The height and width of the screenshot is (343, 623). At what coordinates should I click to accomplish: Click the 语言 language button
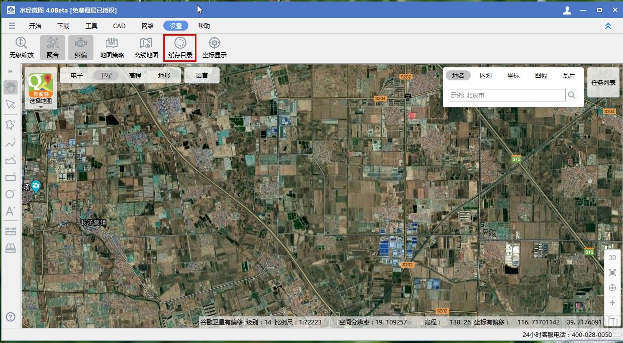point(202,76)
